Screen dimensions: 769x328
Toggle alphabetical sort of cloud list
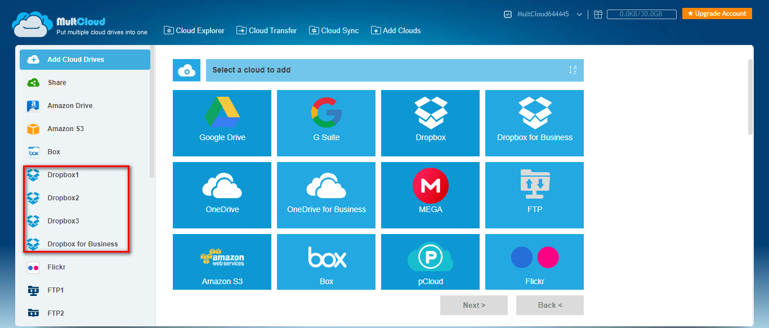(x=573, y=70)
